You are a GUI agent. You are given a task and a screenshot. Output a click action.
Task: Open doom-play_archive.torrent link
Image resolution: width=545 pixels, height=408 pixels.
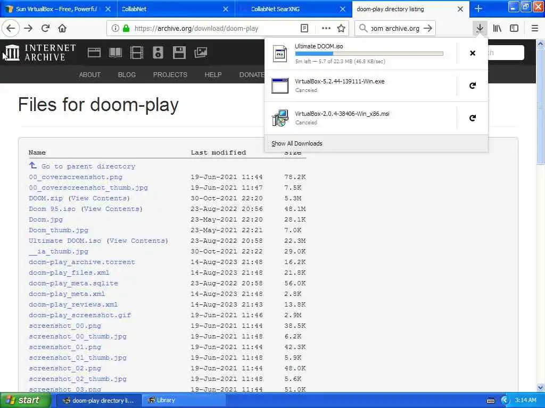click(82, 262)
